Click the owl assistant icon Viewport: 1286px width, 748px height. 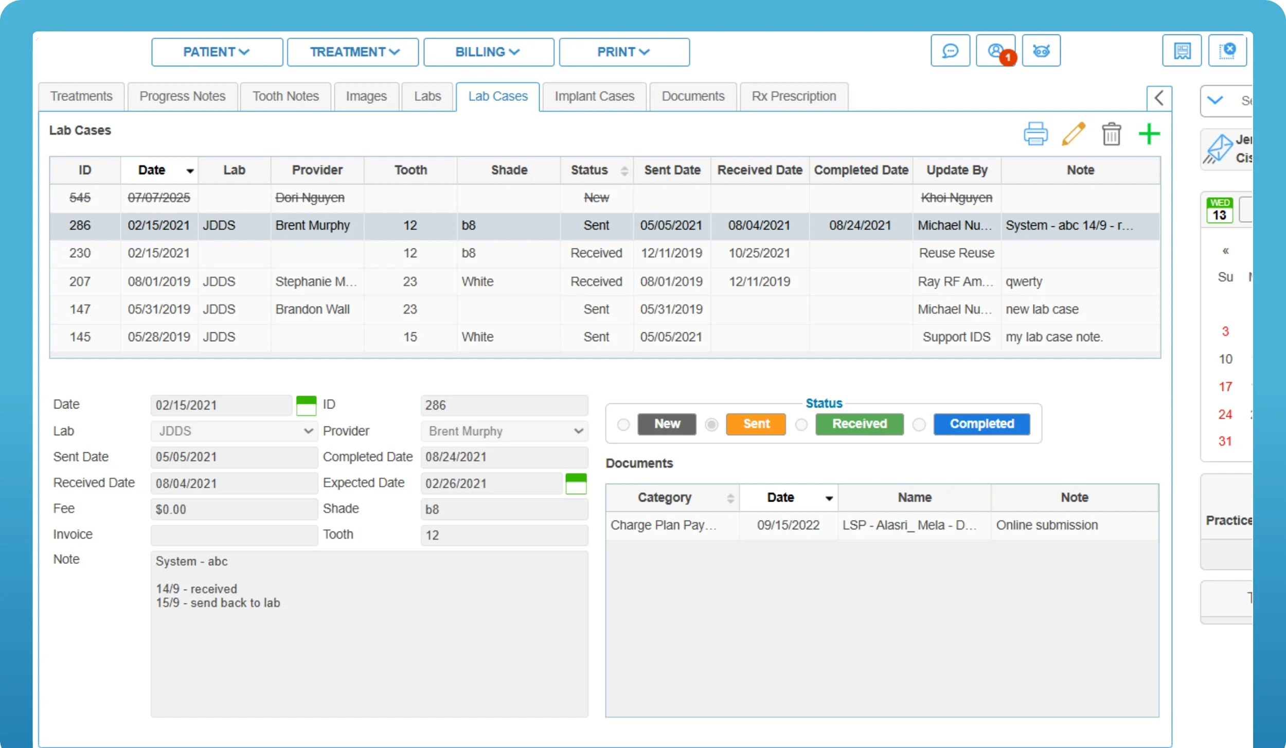tap(1041, 51)
